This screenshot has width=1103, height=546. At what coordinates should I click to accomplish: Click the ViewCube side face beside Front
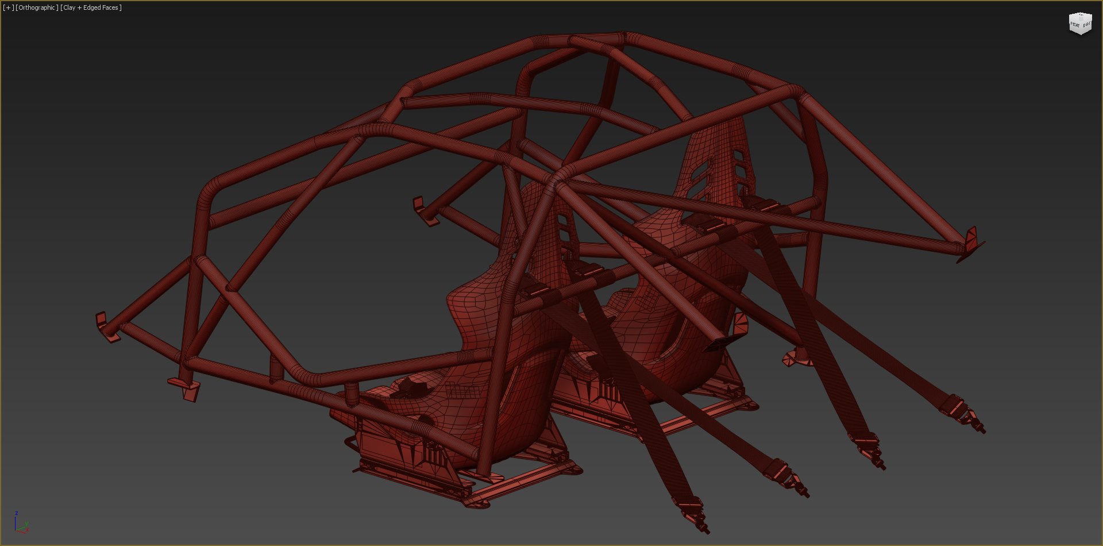(x=1086, y=25)
